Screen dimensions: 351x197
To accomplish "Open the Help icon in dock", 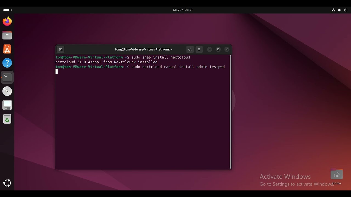I will coord(7,63).
